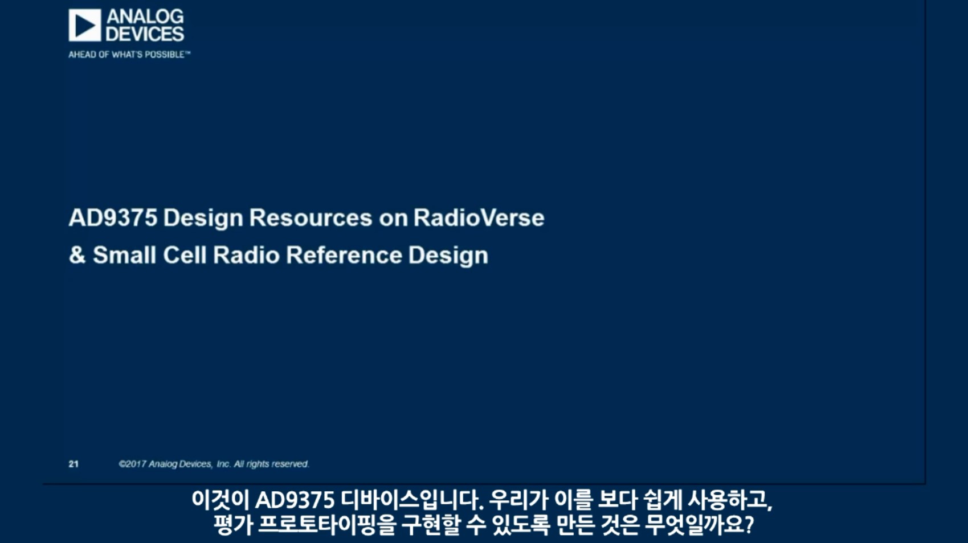Click the Analog Devices logo triangle icon

[x=85, y=25]
